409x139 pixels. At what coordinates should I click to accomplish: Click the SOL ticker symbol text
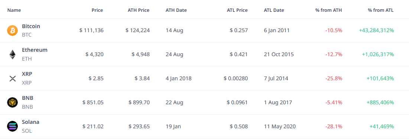[27, 131]
